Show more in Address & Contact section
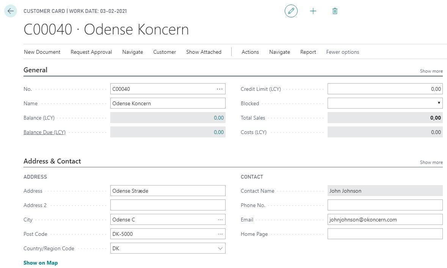The image size is (447, 268). (x=431, y=162)
